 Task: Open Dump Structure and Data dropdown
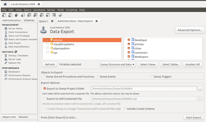(117, 64)
